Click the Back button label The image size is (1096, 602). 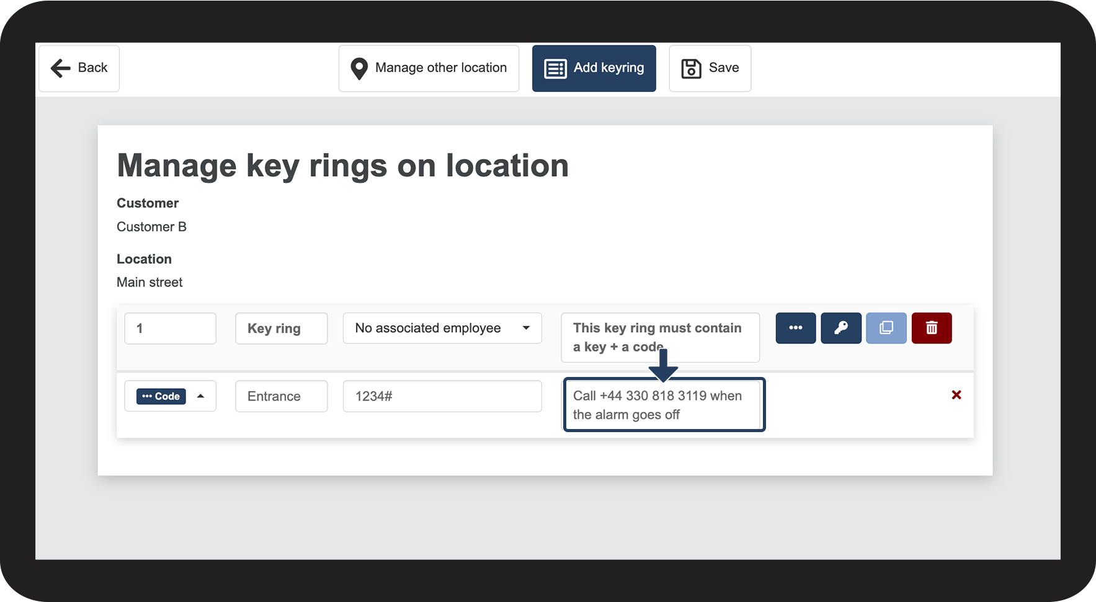92,68
